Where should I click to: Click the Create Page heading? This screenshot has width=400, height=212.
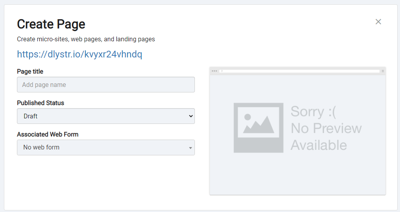[x=51, y=24]
